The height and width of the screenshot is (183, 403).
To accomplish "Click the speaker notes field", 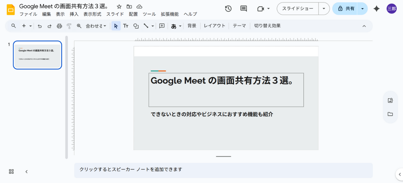I will (223, 169).
